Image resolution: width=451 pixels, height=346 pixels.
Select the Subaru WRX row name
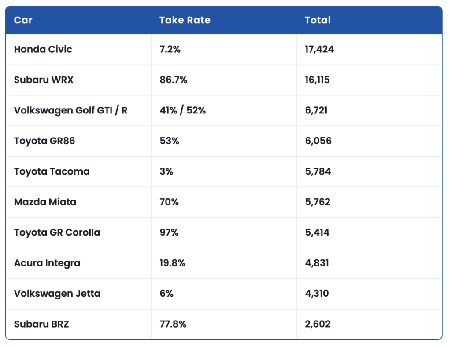coord(44,80)
